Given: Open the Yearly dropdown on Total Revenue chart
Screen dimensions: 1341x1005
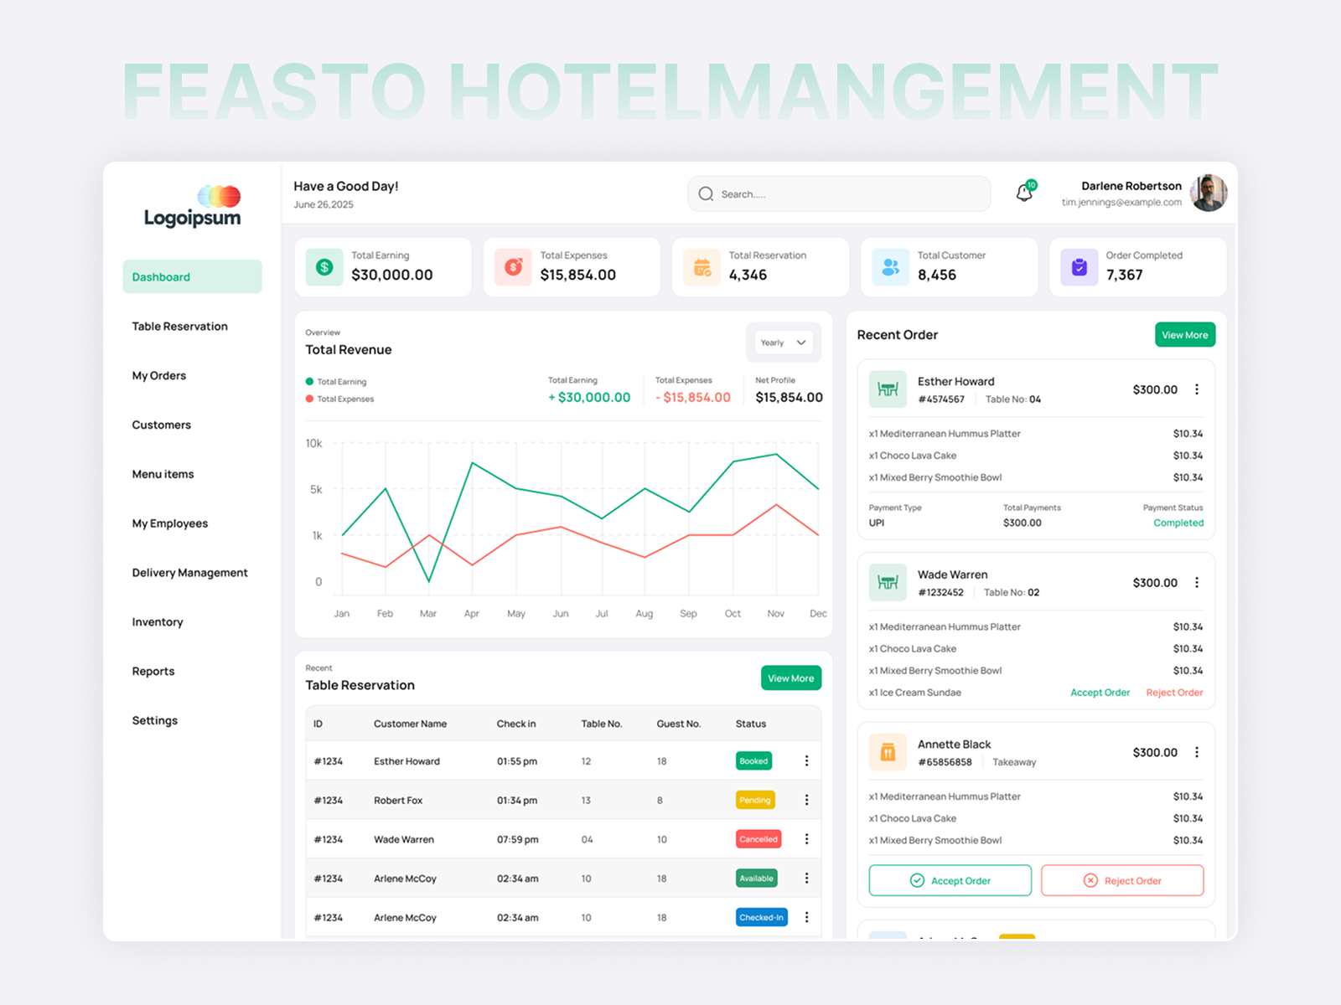Looking at the screenshot, I should click(781, 342).
